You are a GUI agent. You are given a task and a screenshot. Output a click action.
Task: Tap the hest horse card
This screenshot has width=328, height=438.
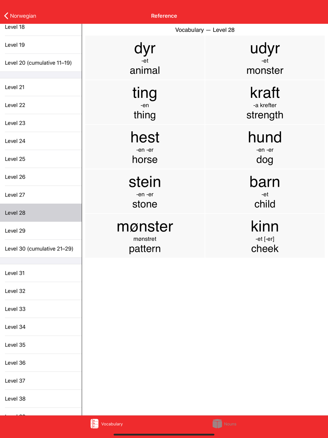coord(145,147)
